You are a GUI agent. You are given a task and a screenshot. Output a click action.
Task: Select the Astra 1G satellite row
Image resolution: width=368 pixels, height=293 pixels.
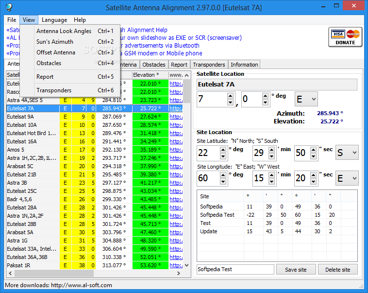tap(94, 241)
